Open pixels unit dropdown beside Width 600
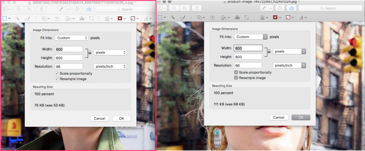365x151 pixels. click(x=110, y=52)
